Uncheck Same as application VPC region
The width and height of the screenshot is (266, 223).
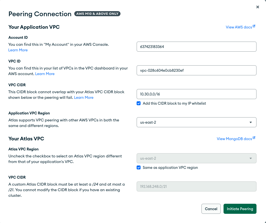(x=139, y=167)
